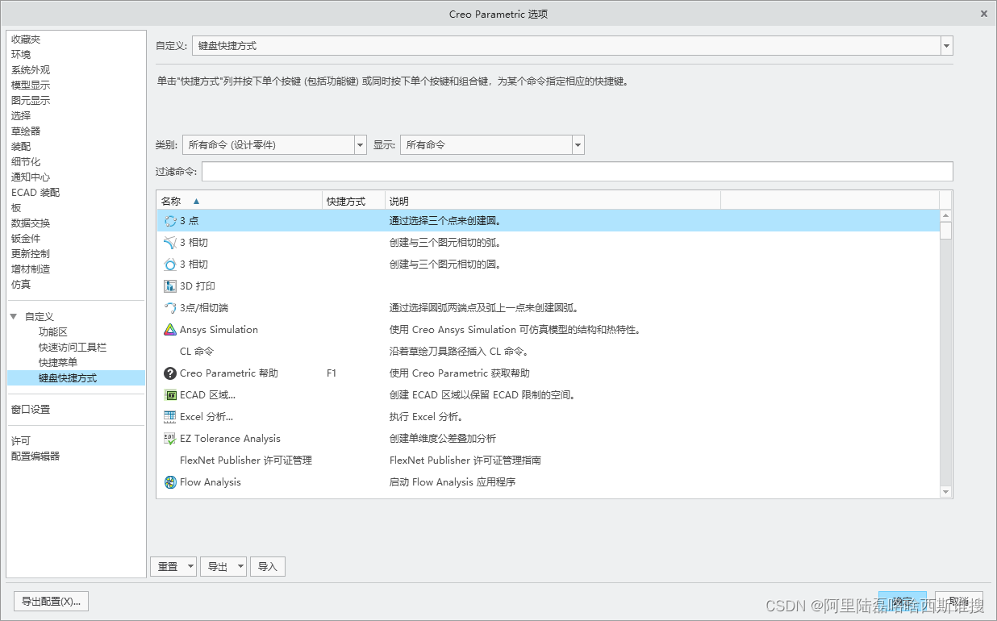Click the Excel 分析 icon
The width and height of the screenshot is (997, 621).
[170, 416]
